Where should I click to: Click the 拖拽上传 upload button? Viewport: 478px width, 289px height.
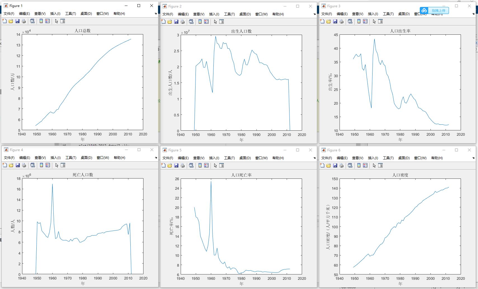(438, 11)
